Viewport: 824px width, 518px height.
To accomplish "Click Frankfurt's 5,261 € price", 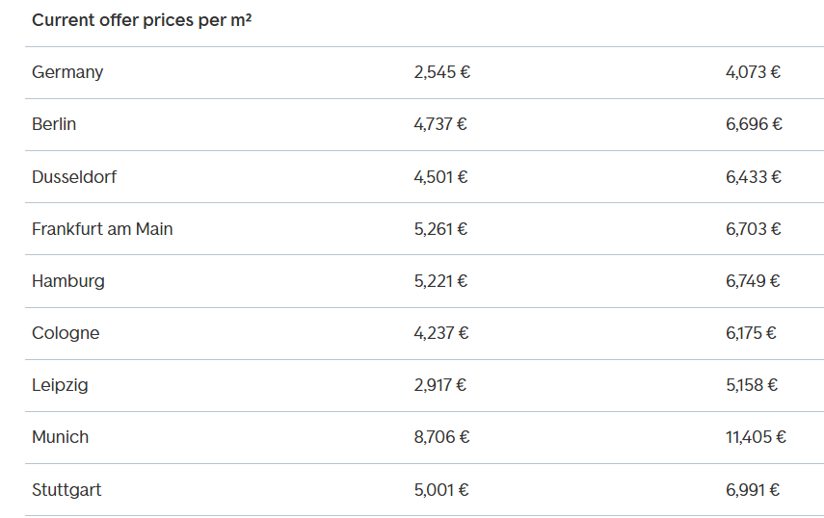I will pyautogui.click(x=441, y=229).
